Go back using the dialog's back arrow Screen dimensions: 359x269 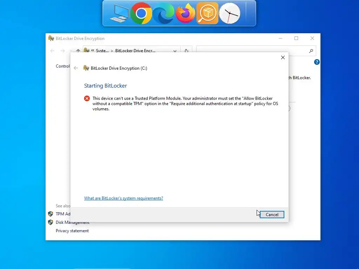[76, 68]
